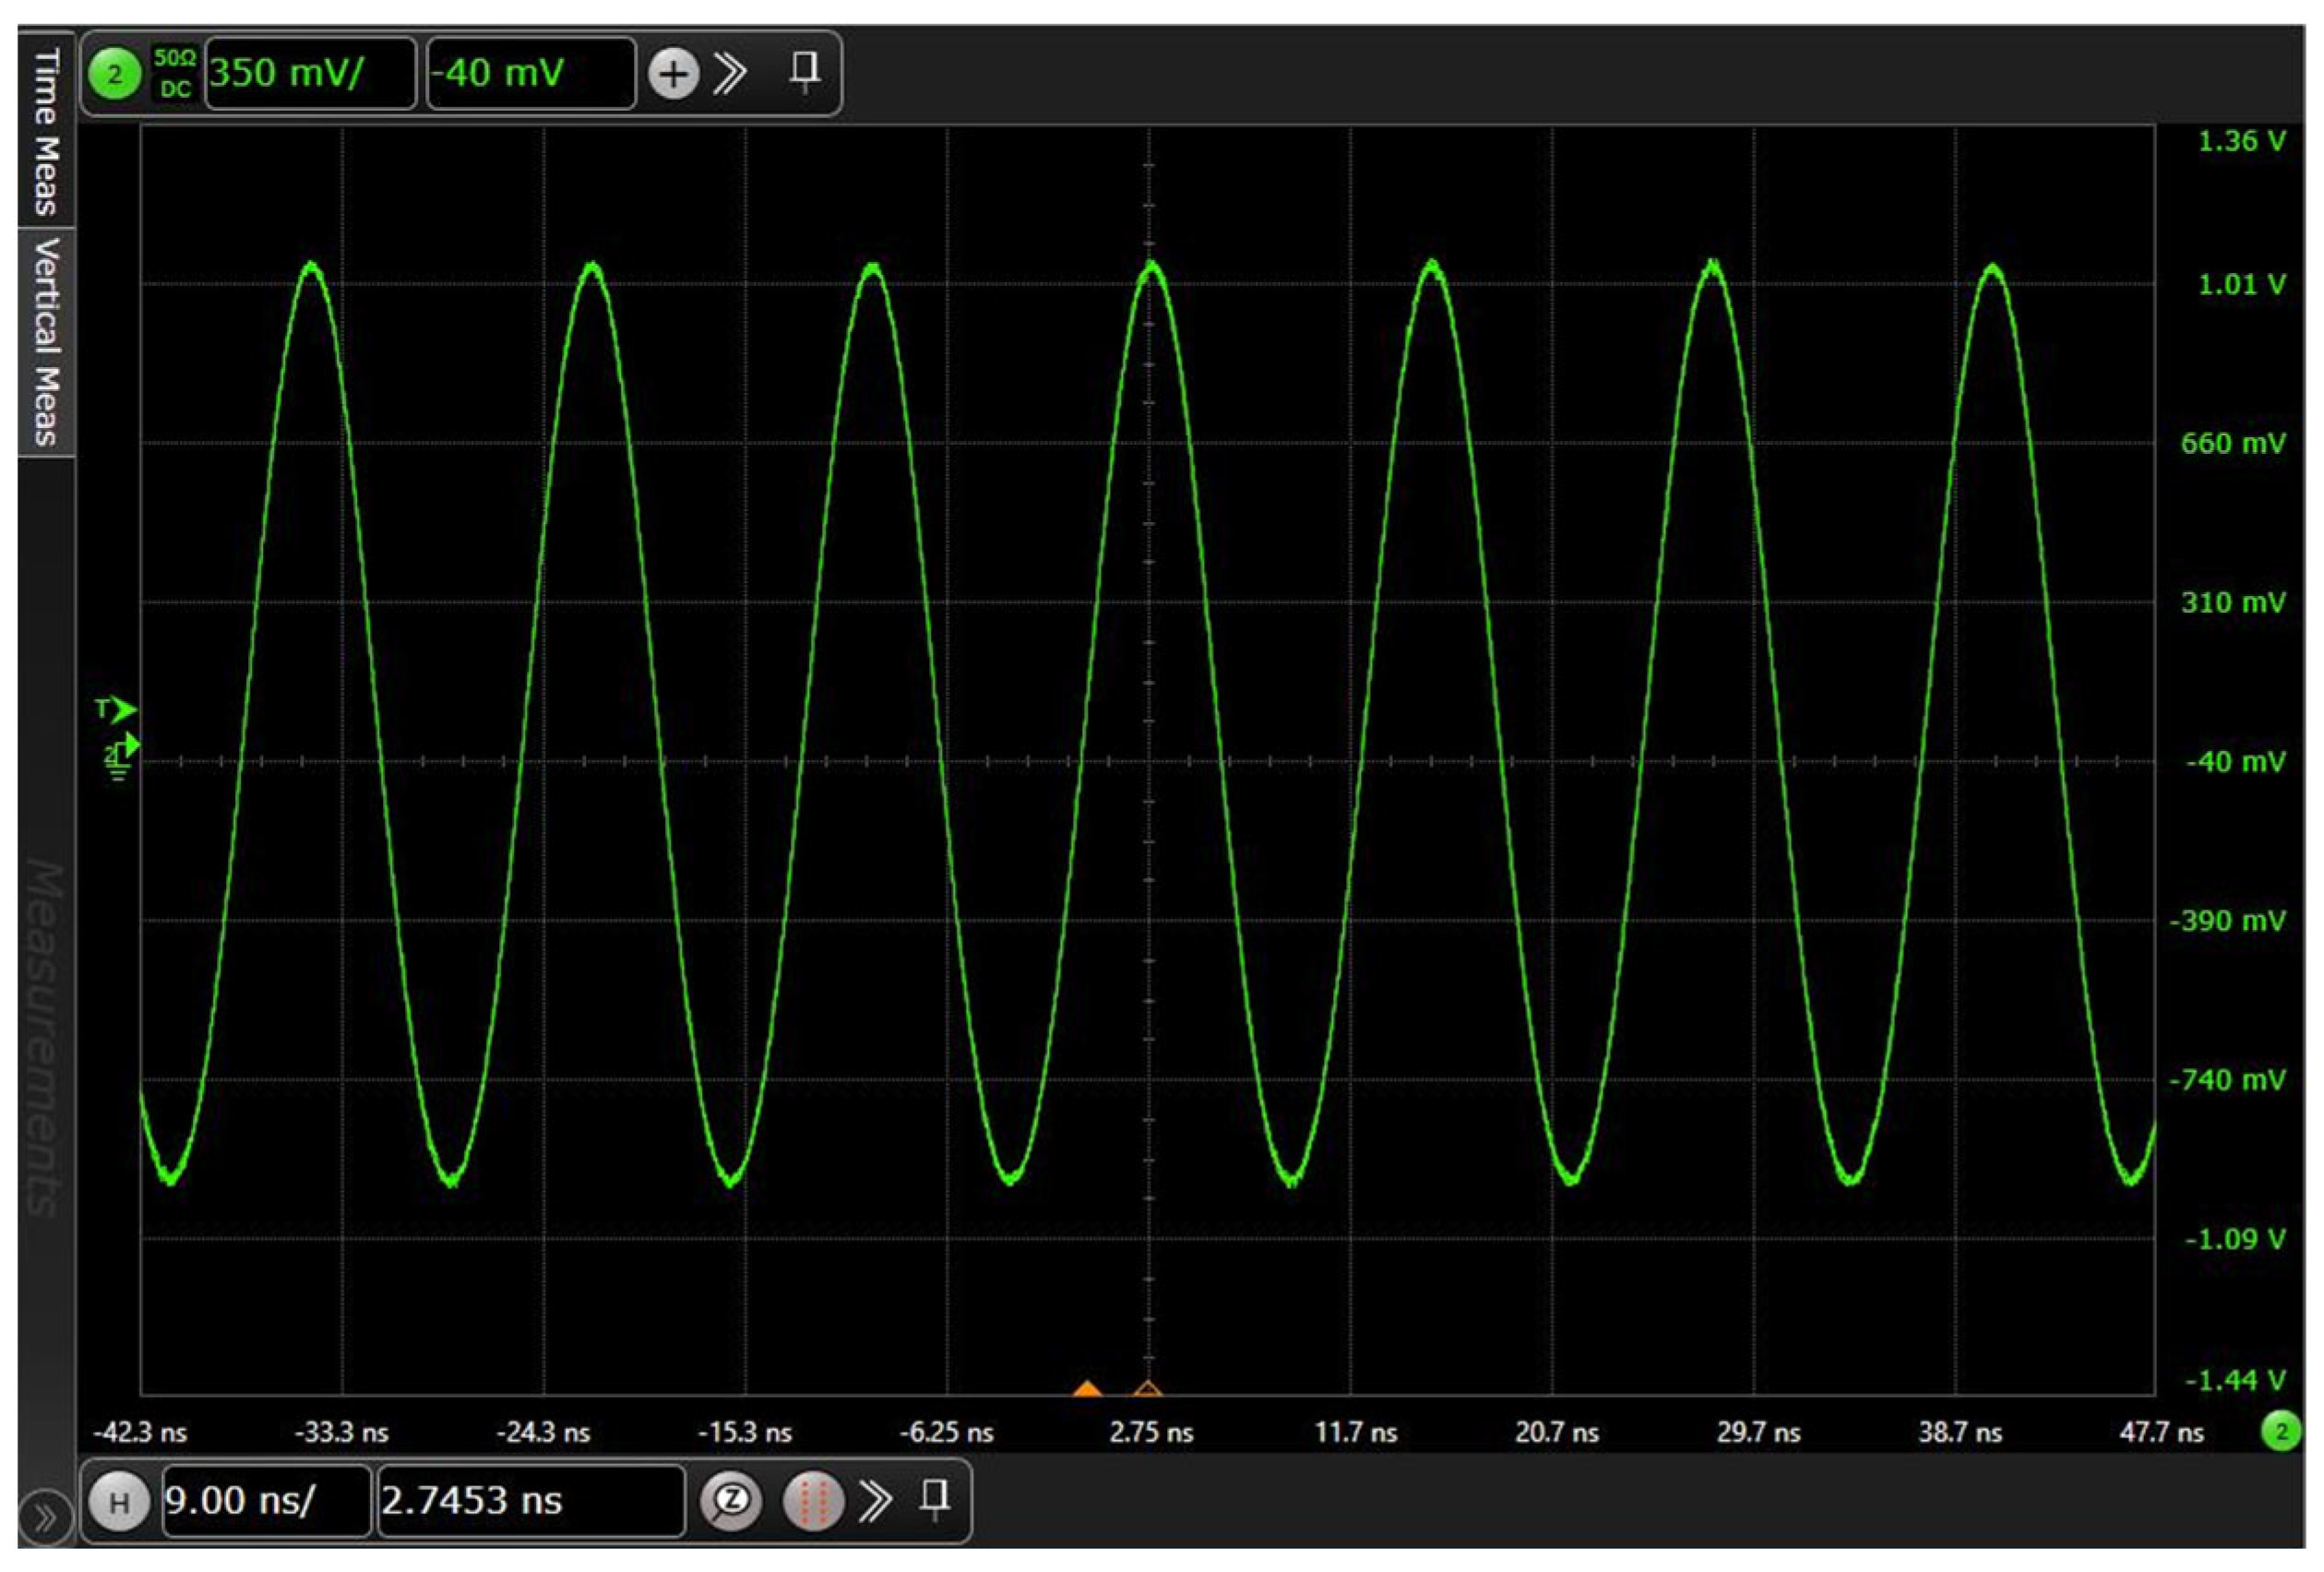Image resolution: width=2324 pixels, height=1572 pixels.
Task: Select the trigger level marker T
Action: pos(116,710)
